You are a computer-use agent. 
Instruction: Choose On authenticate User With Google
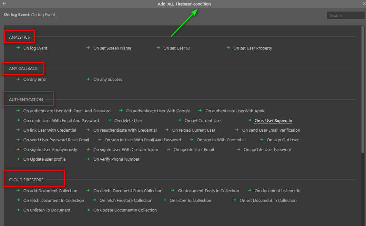pyautogui.click(x=158, y=111)
